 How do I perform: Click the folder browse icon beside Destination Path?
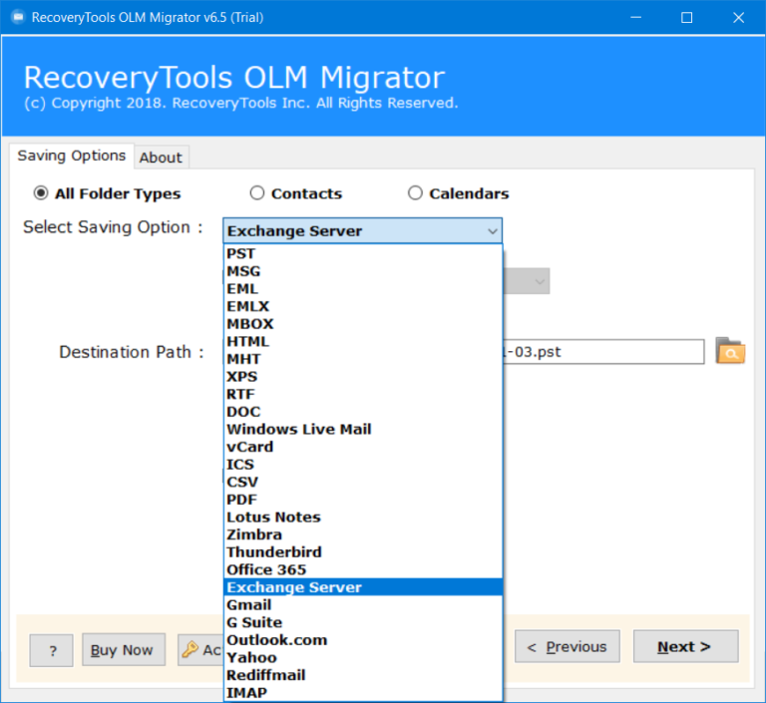coord(730,352)
